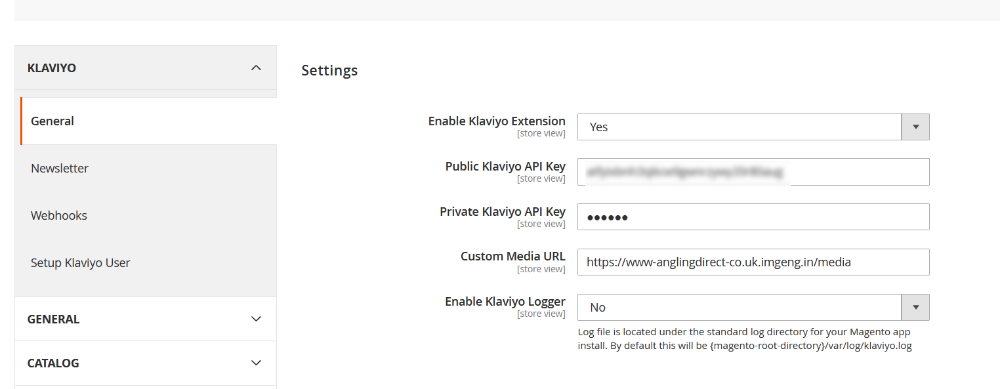This screenshot has width=1000, height=389.
Task: Click the KLAVIYO section header
Action: [146, 68]
